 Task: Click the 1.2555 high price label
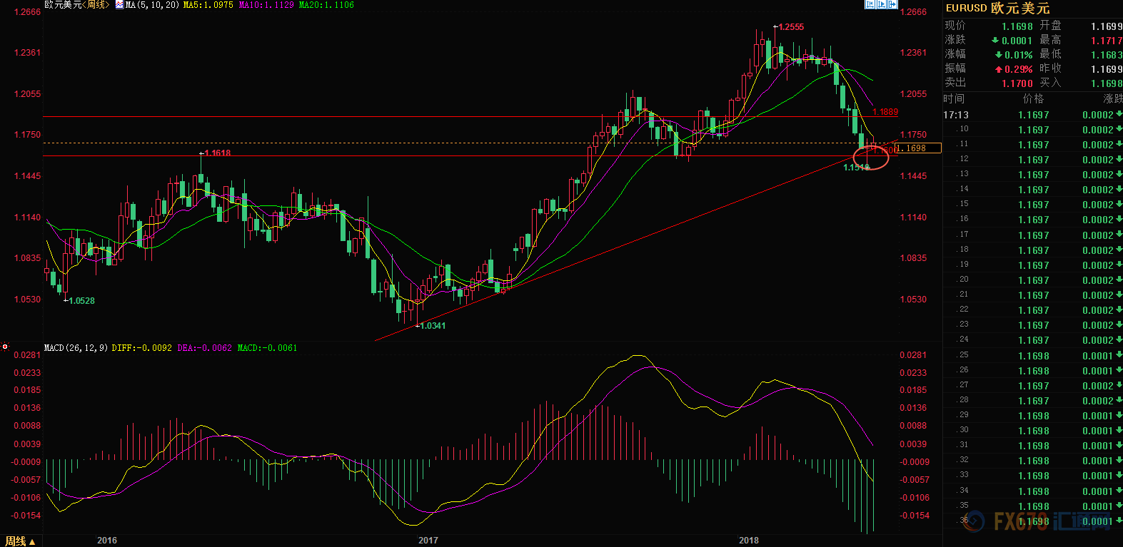791,27
